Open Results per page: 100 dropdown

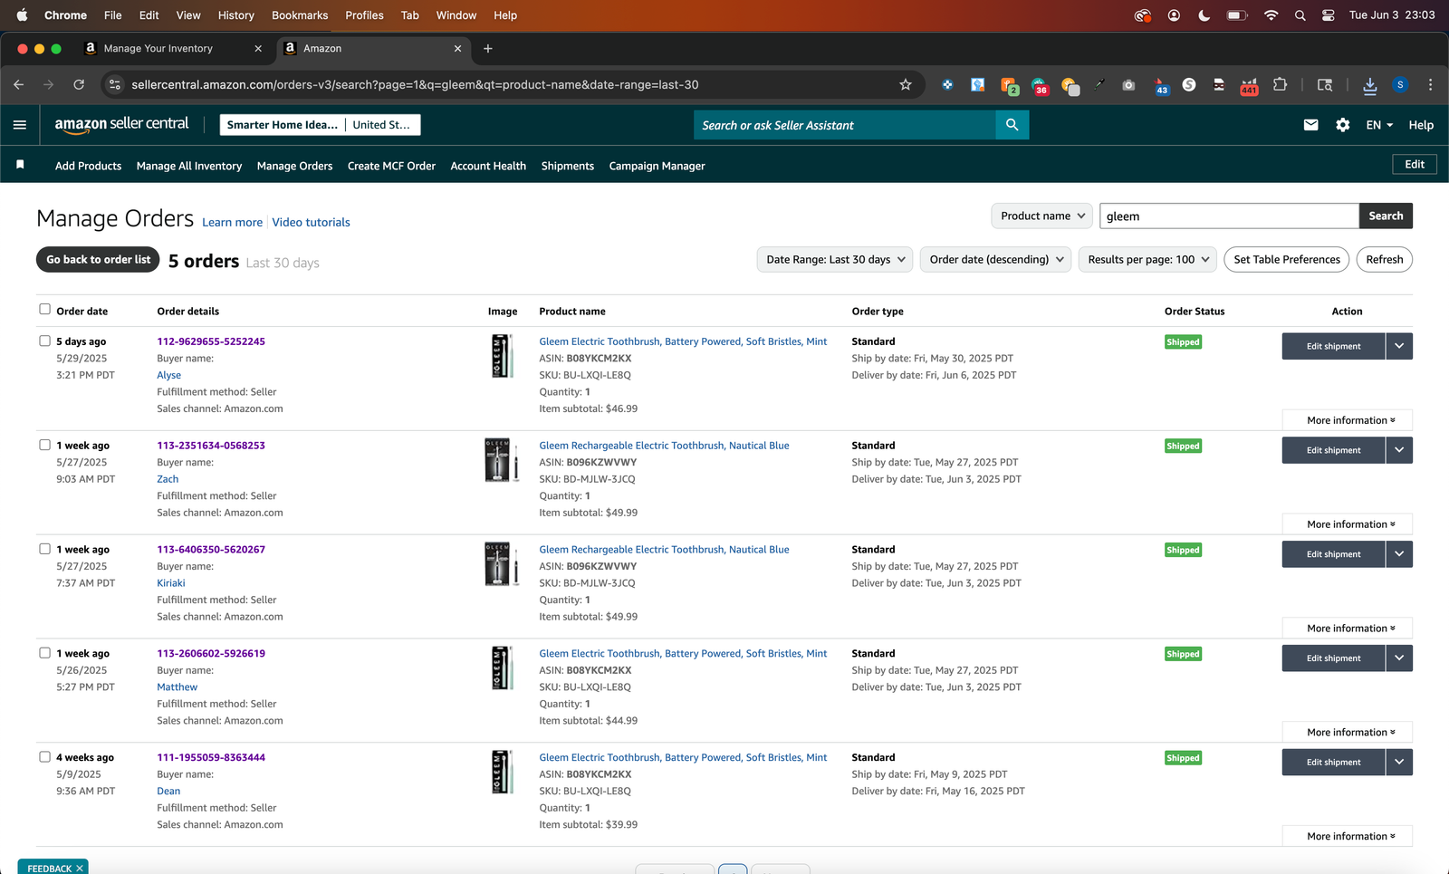pyautogui.click(x=1148, y=260)
